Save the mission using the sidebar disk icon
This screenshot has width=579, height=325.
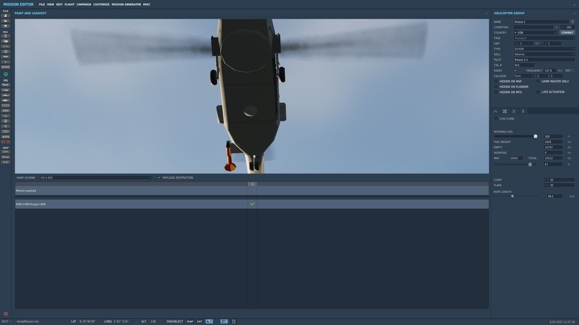tap(6, 26)
